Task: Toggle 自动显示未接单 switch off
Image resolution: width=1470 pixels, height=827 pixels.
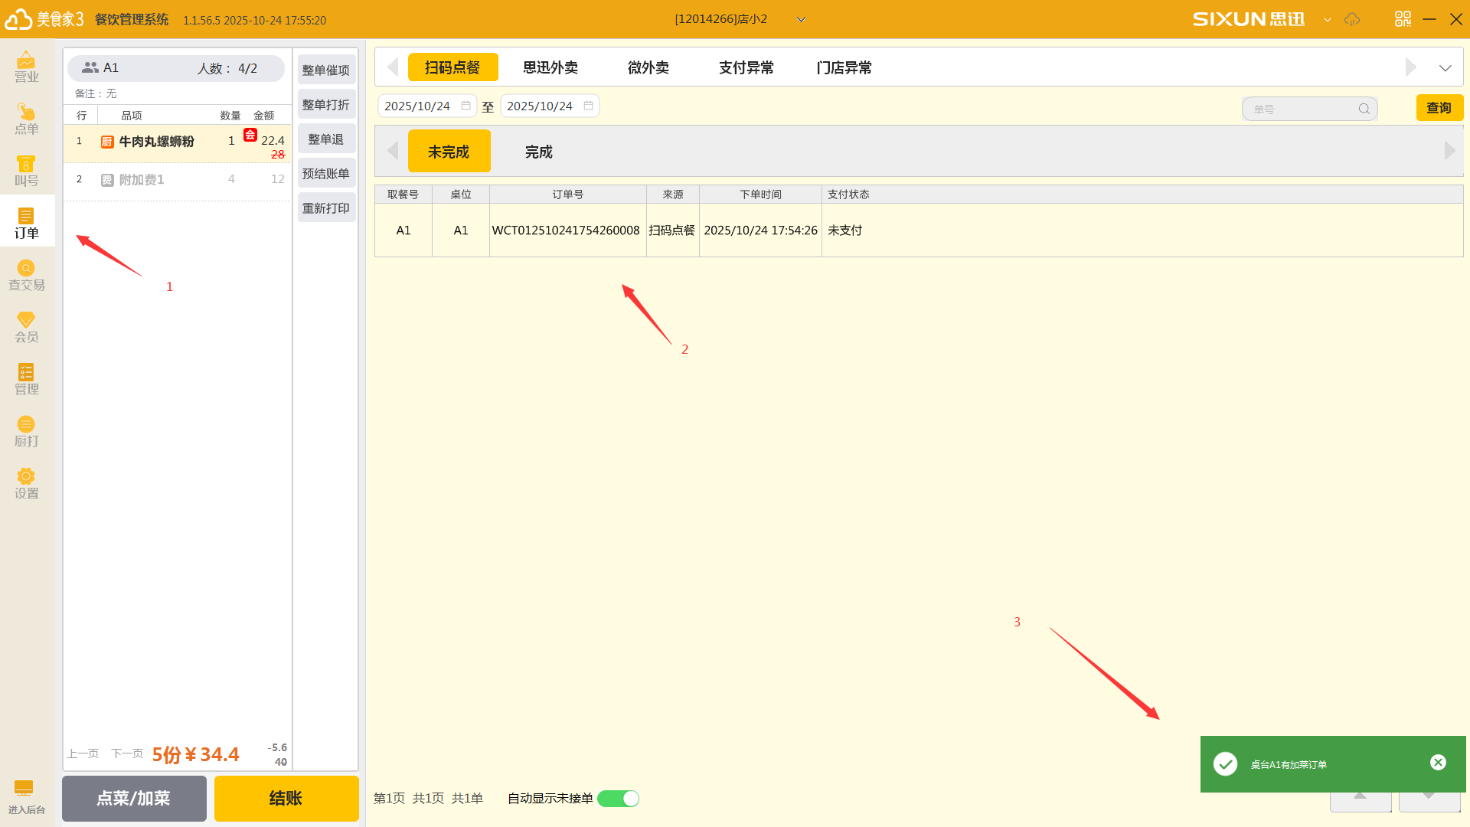Action: click(x=618, y=799)
